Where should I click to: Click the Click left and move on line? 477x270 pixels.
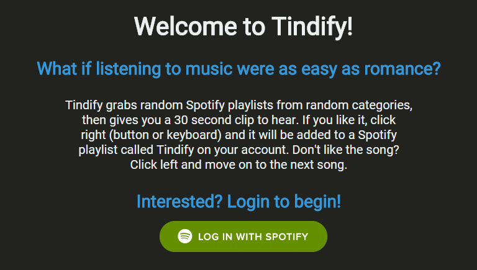click(x=238, y=165)
